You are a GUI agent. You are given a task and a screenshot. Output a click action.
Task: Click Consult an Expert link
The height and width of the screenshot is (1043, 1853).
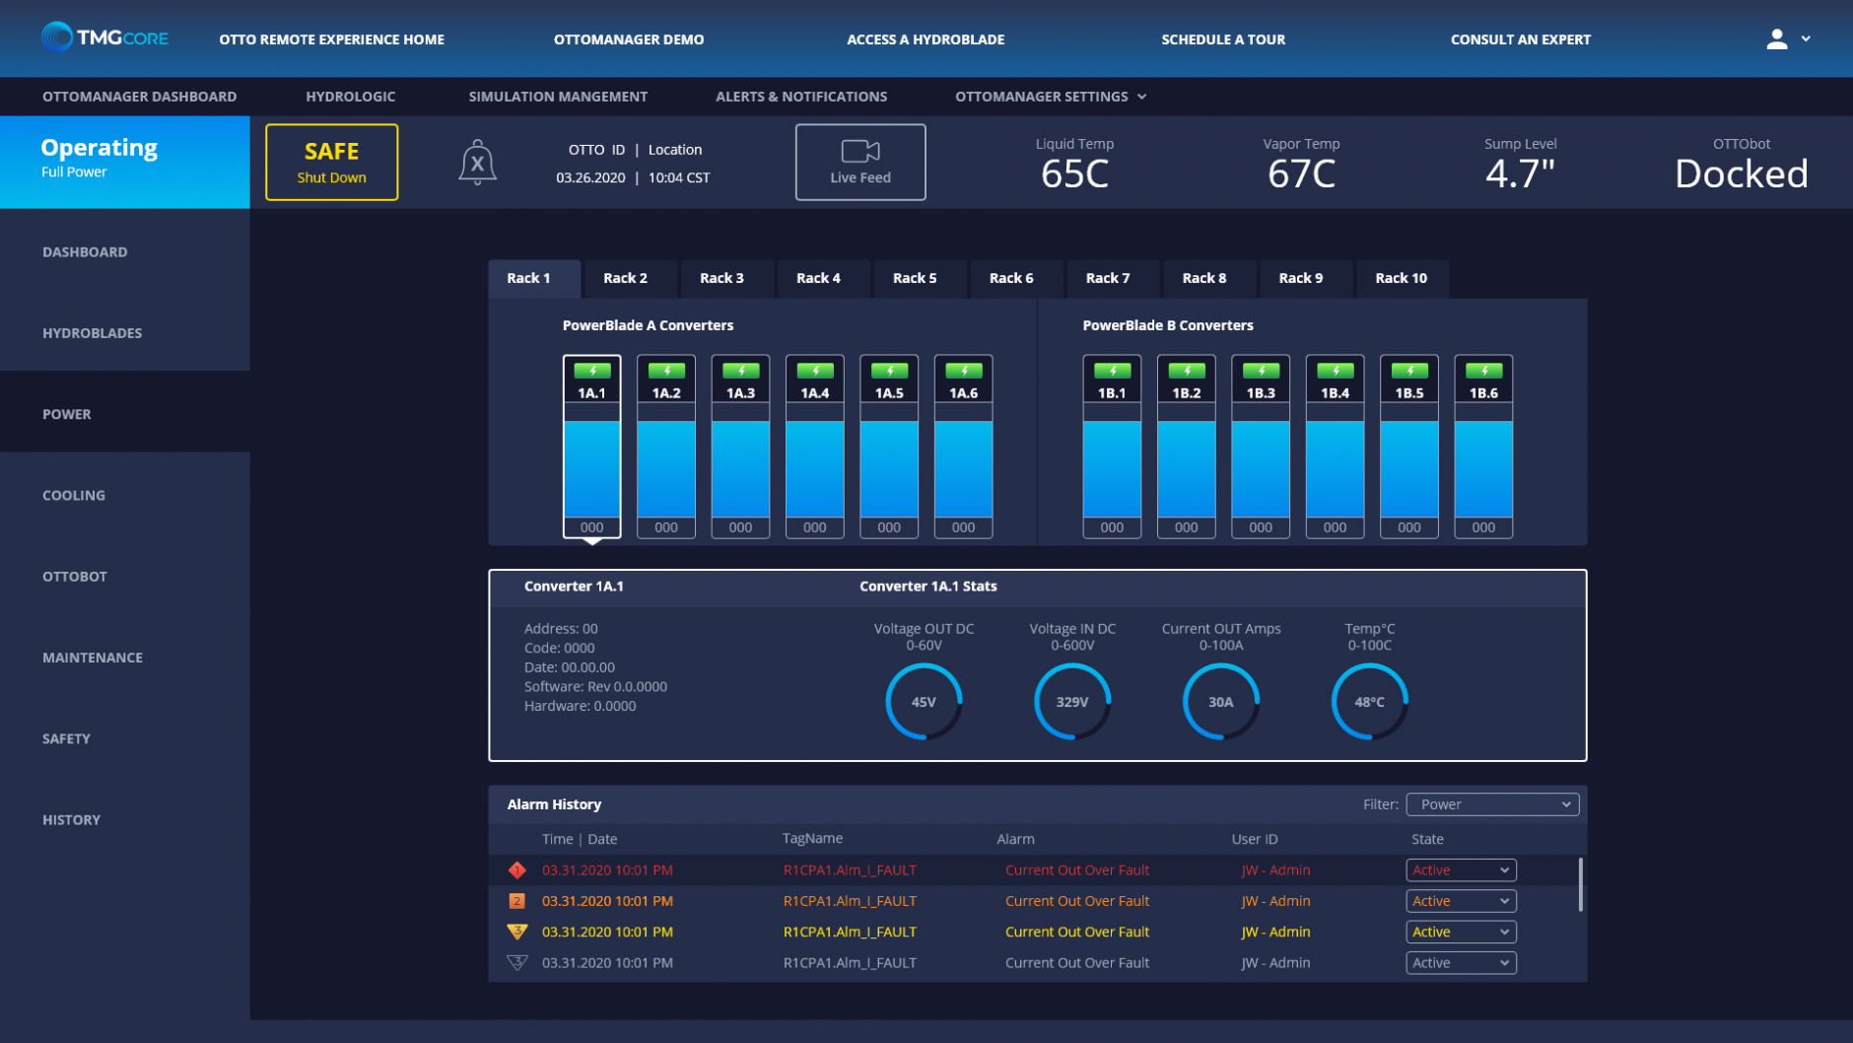[x=1521, y=39]
